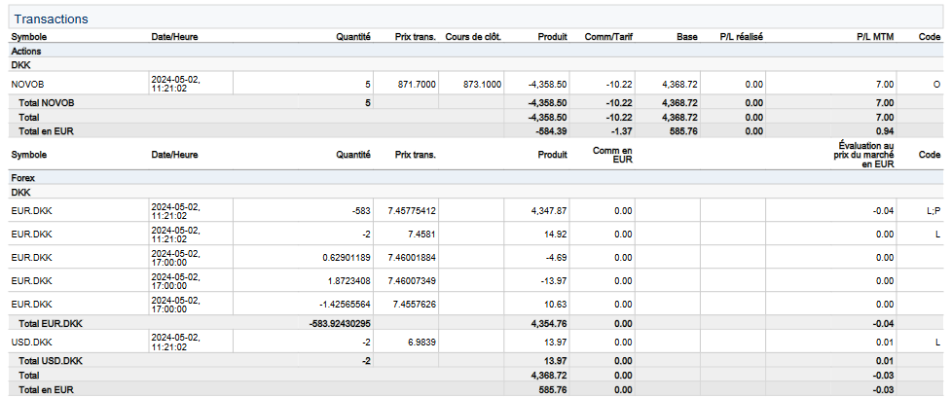Select the Forex category row

point(23,179)
